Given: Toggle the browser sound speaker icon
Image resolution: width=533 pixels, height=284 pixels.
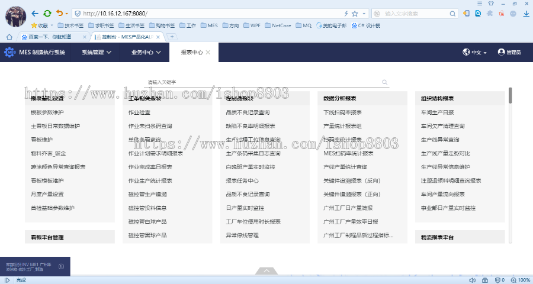Looking at the screenshot, I should click(472, 280).
